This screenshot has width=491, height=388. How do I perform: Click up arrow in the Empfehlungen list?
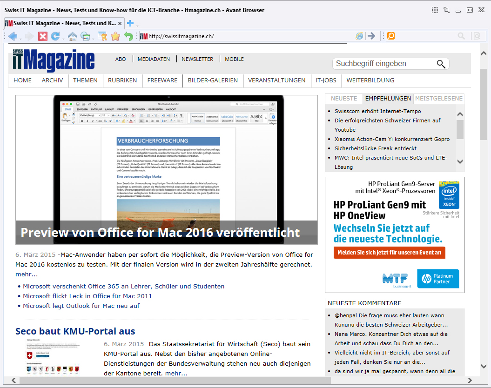(x=460, y=114)
